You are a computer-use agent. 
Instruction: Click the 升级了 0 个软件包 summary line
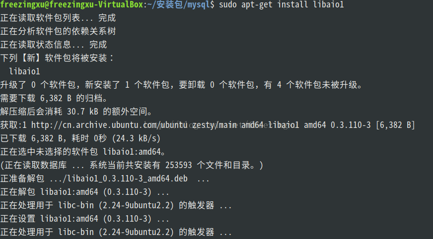point(181,85)
